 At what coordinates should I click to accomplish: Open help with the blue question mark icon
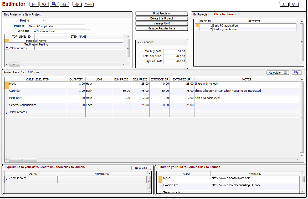pos(64,4)
